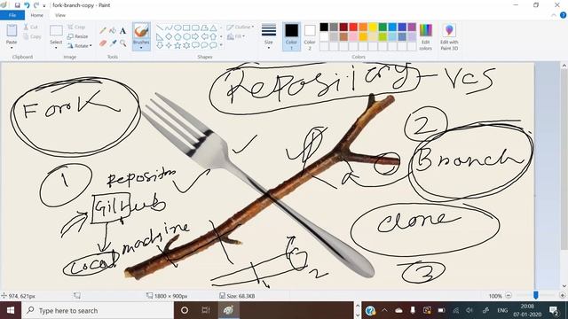The image size is (568, 319).
Task: Choose the Rectangle shape
Action: coord(186,27)
